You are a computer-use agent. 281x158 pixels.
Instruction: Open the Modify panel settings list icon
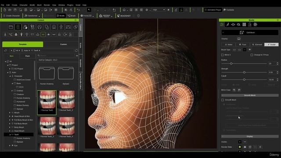[222, 25]
